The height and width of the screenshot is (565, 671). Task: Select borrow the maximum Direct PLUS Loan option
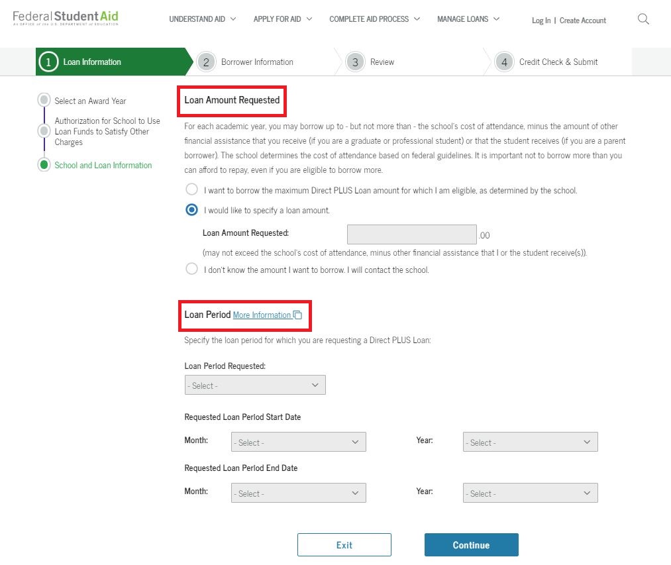coord(191,189)
